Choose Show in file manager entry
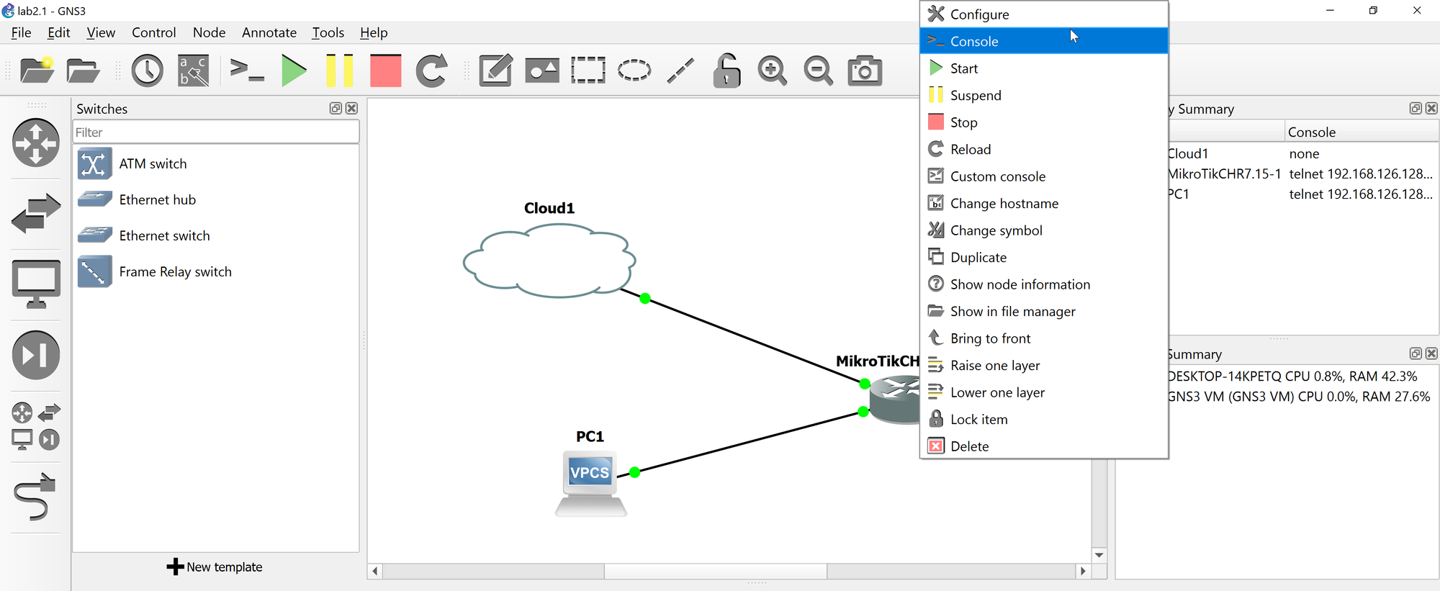 1044,311
